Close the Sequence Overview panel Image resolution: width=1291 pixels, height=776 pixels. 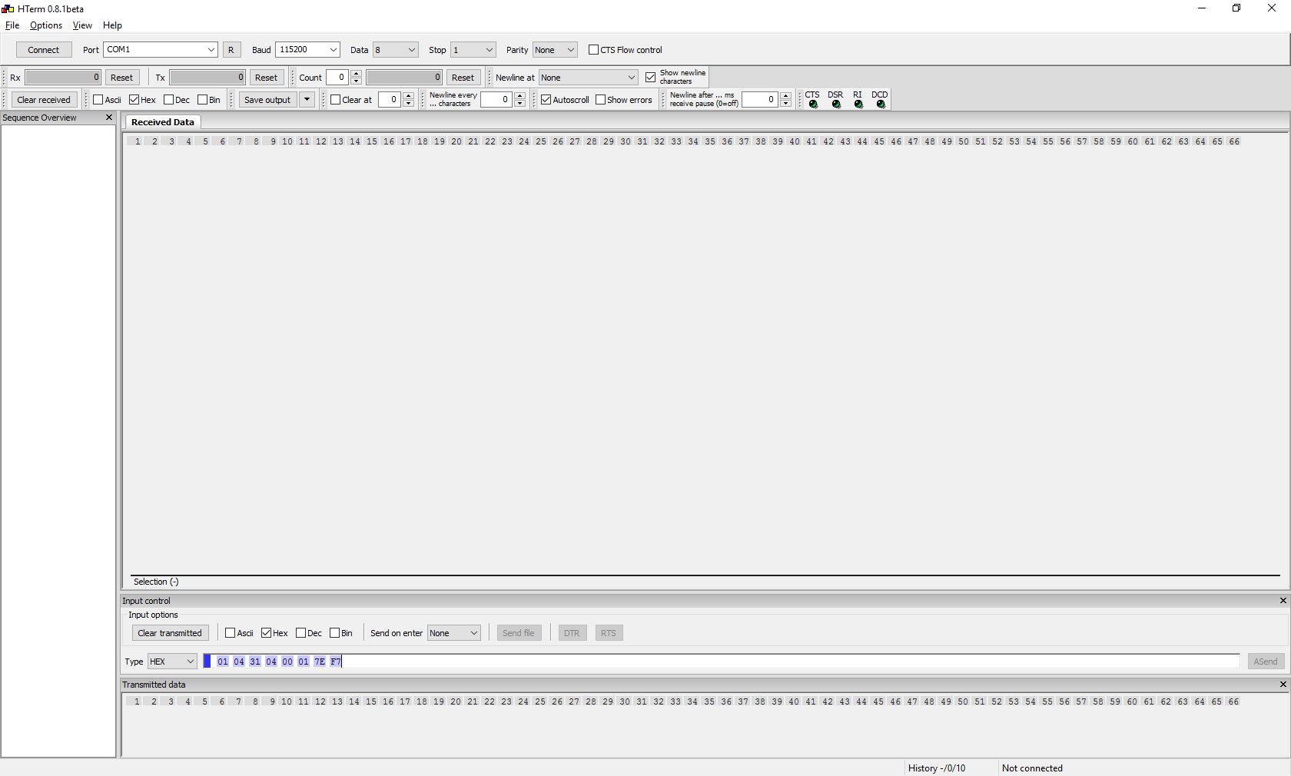point(109,118)
